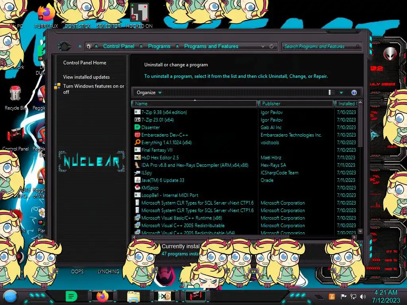Open View installed updates link
The width and height of the screenshot is (407, 305).
tap(86, 77)
